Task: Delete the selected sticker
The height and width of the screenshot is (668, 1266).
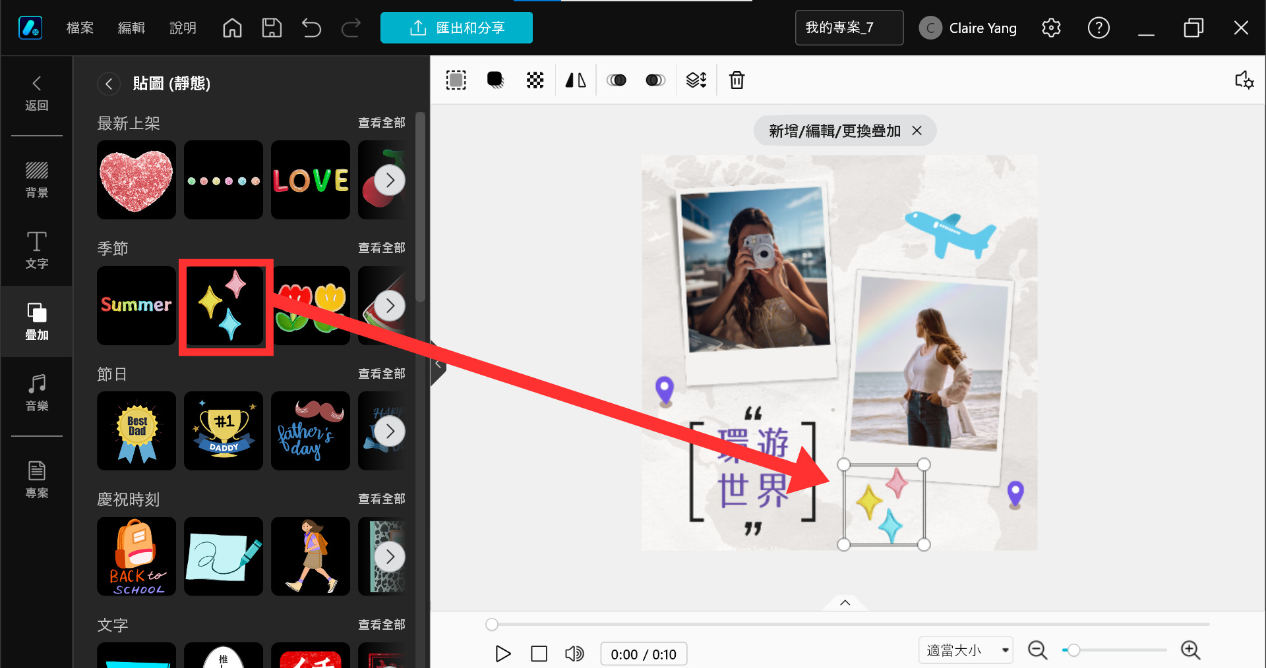Action: [737, 80]
